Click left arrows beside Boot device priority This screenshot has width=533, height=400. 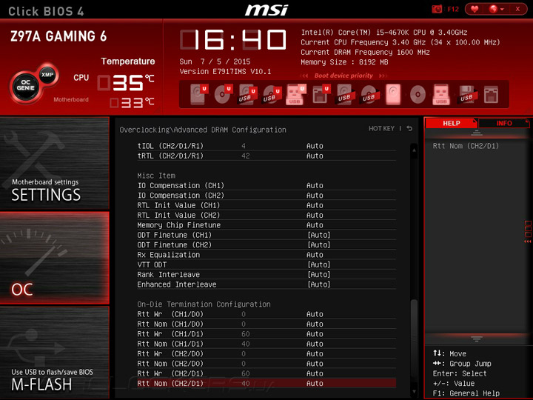click(x=304, y=76)
